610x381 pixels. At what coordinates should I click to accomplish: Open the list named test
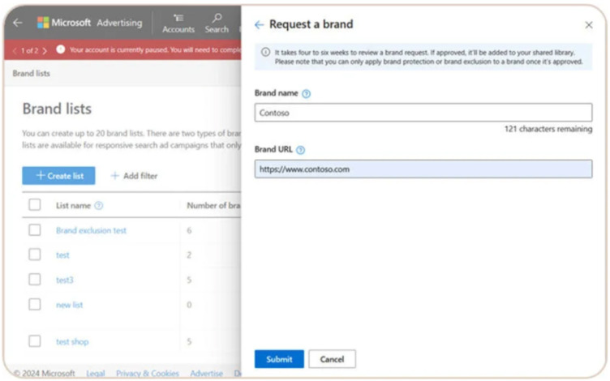pos(62,255)
